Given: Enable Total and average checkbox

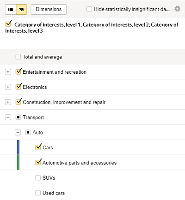Looking at the screenshot, I should 18,57.
